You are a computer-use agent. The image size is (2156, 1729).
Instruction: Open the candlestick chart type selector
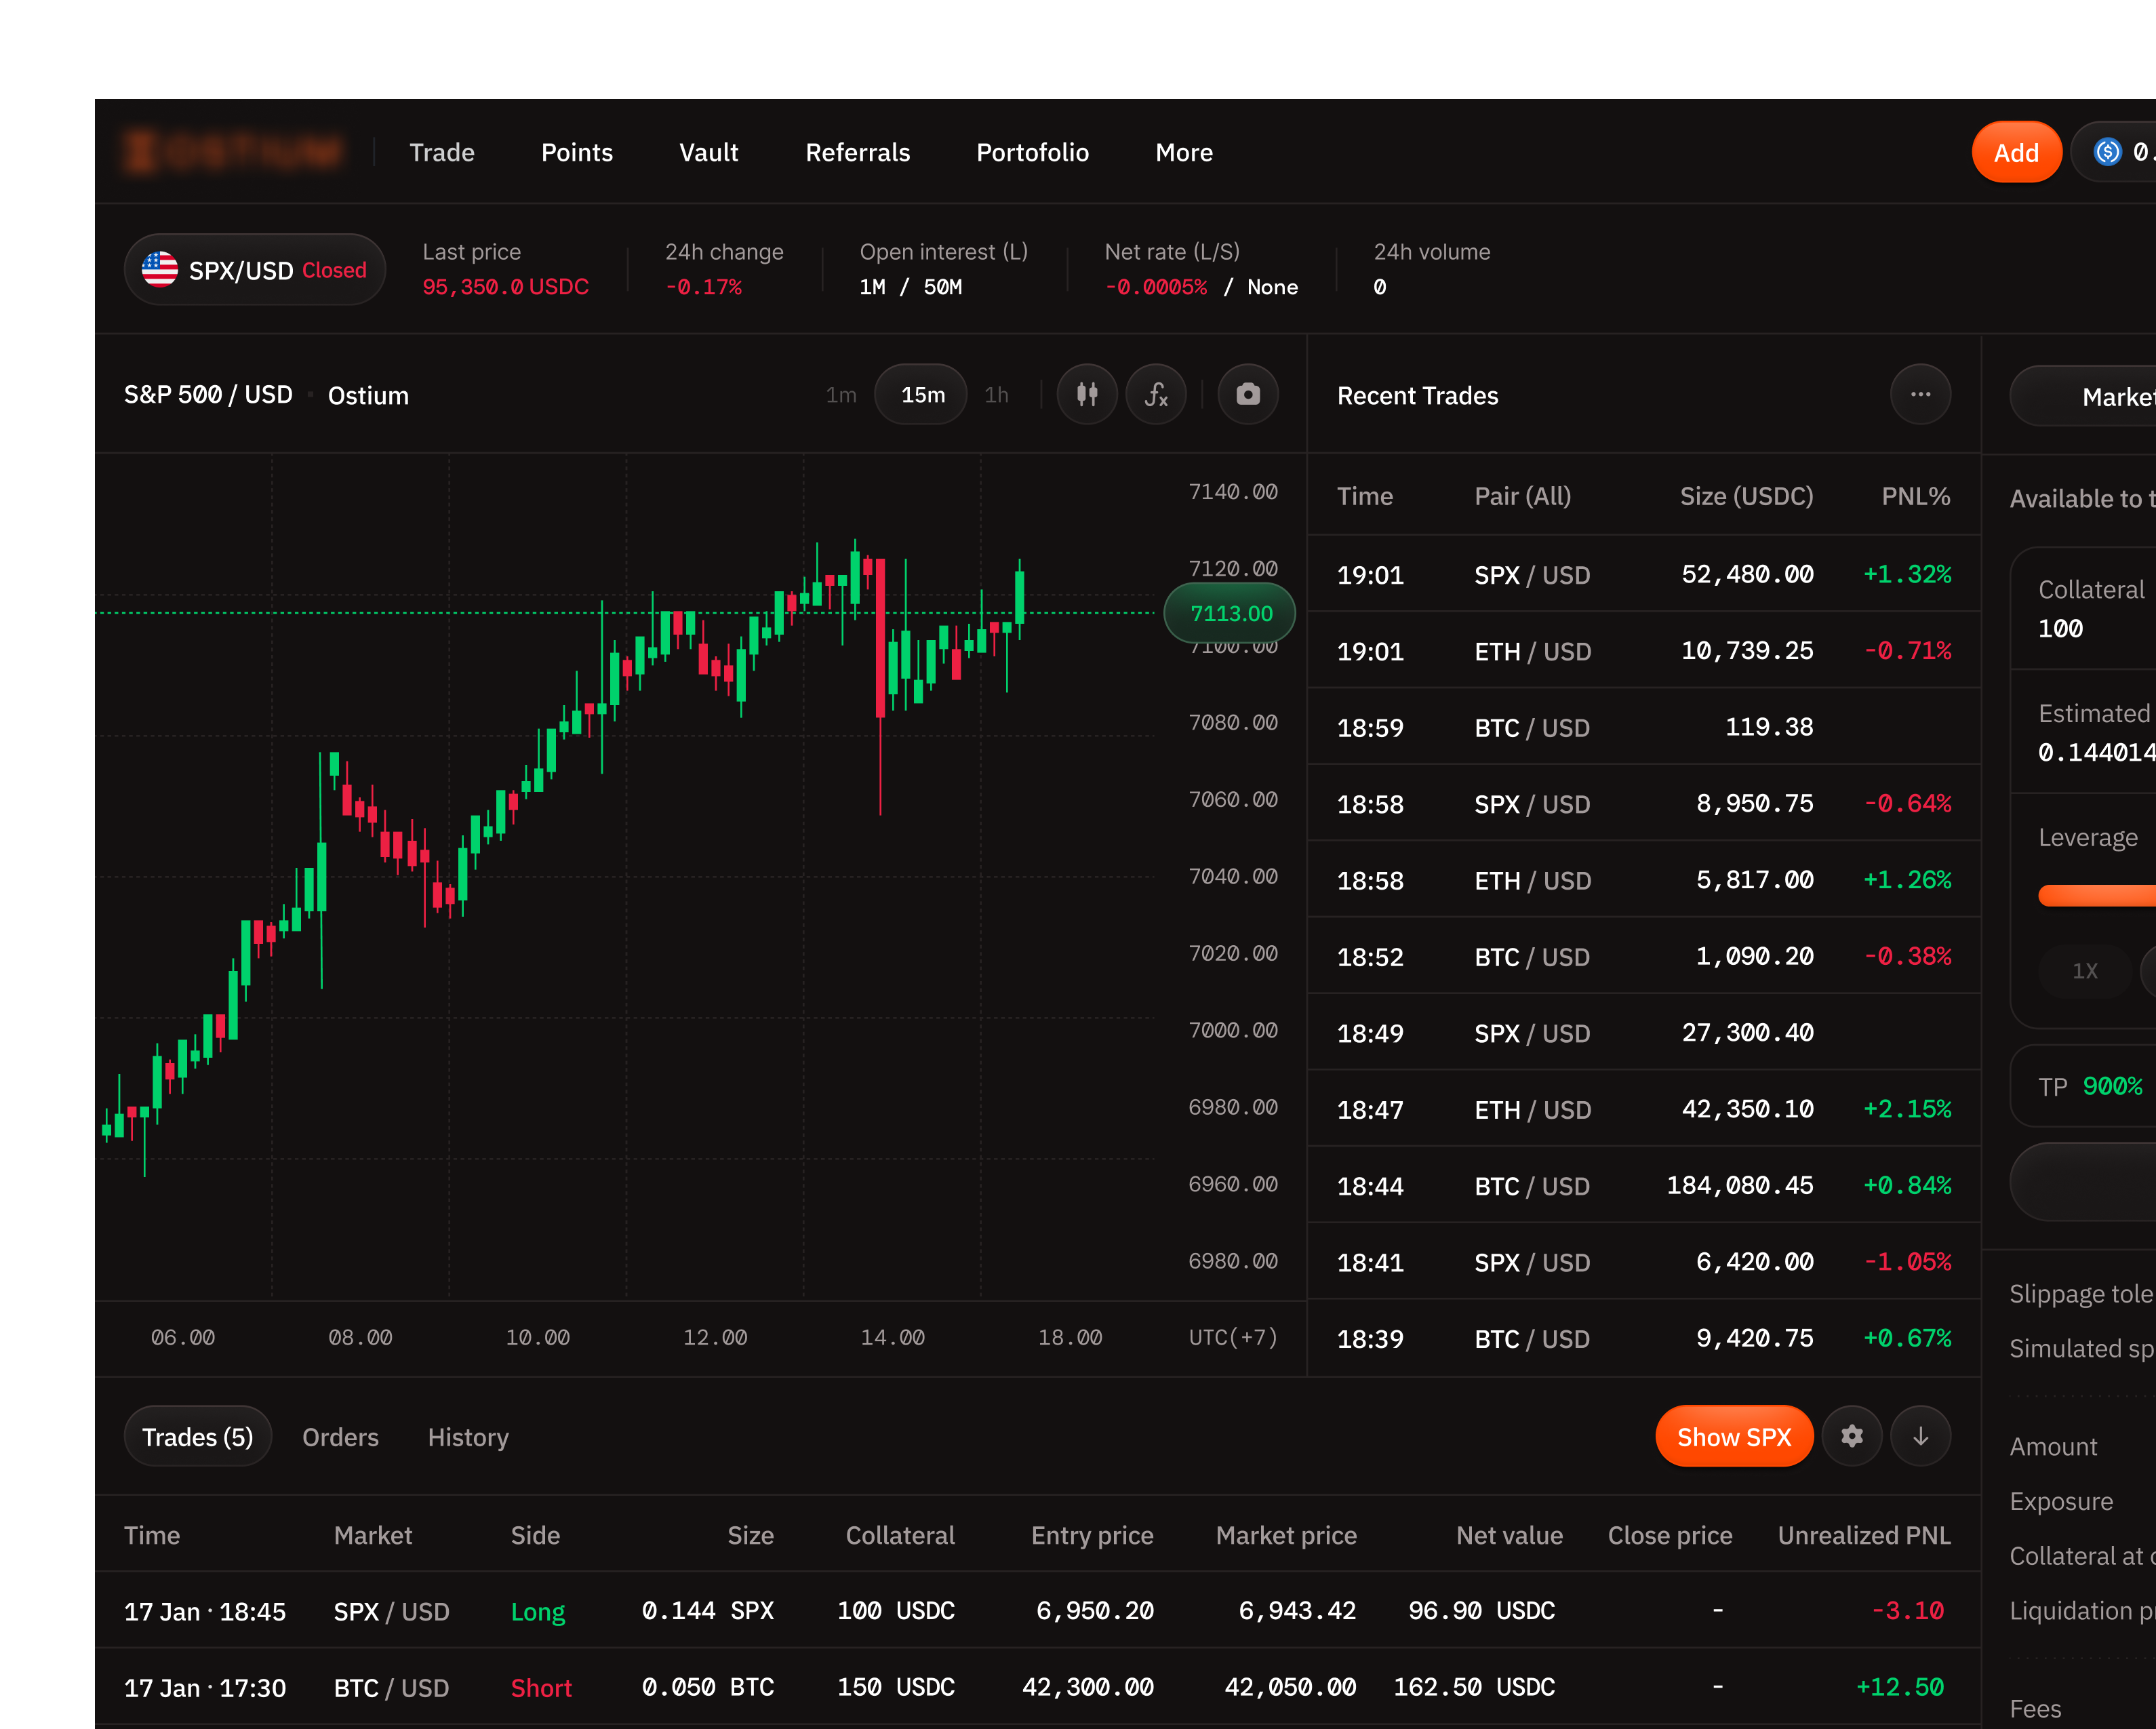tap(1086, 395)
